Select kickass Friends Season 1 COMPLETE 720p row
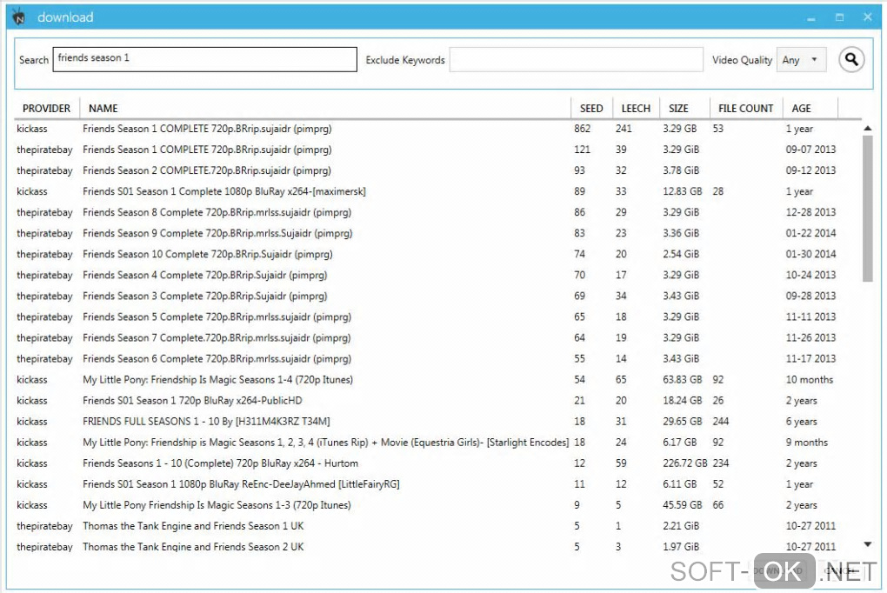Screen dimensions: 887x593 [437, 129]
